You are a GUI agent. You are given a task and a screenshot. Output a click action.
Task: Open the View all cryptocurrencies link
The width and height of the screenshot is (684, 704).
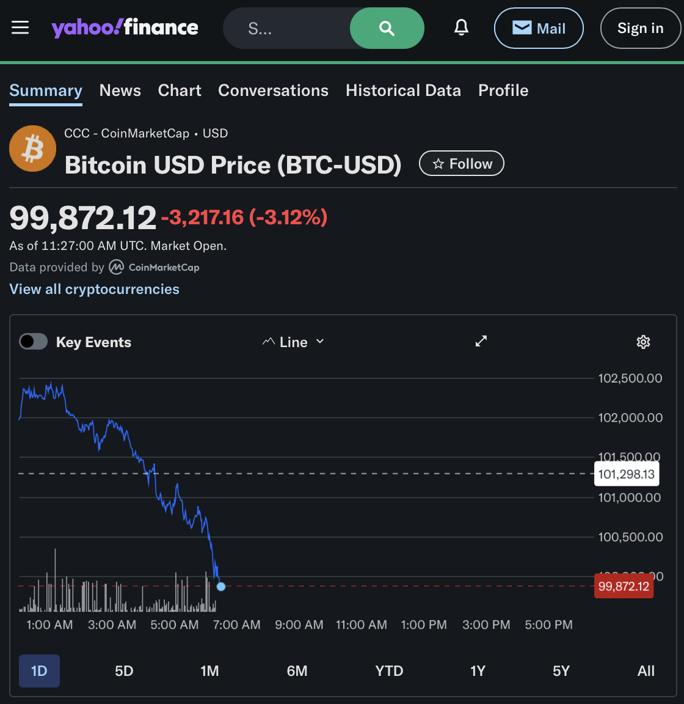point(95,289)
